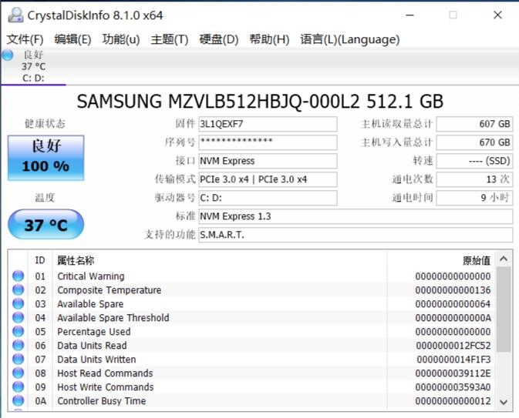519x418 pixels.
Task: Click raw value 000000039112E
Action: [x=453, y=373]
